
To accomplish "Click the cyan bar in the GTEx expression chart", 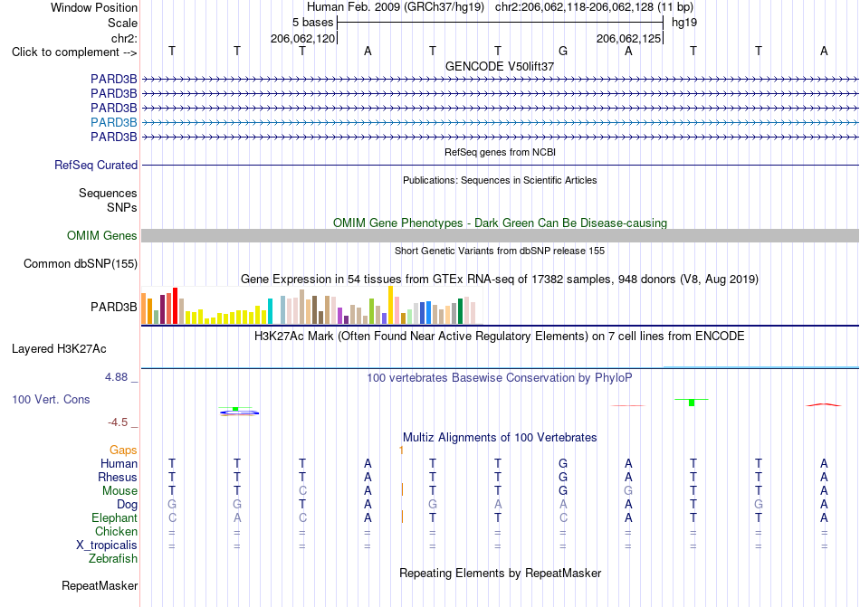I will pyautogui.click(x=270, y=311).
